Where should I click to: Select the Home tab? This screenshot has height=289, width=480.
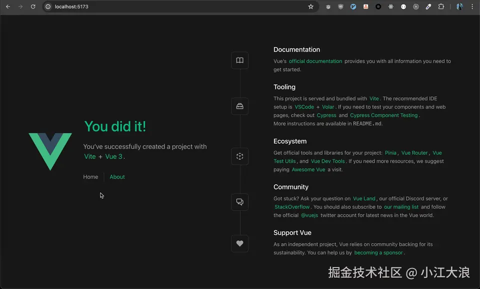(90, 177)
